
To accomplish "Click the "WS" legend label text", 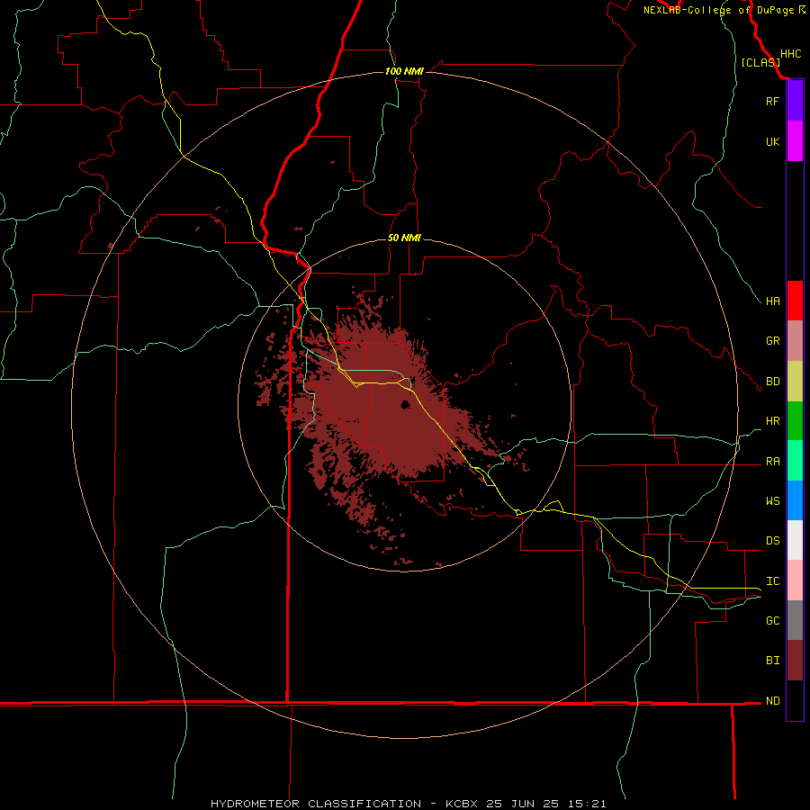I will tap(772, 500).
